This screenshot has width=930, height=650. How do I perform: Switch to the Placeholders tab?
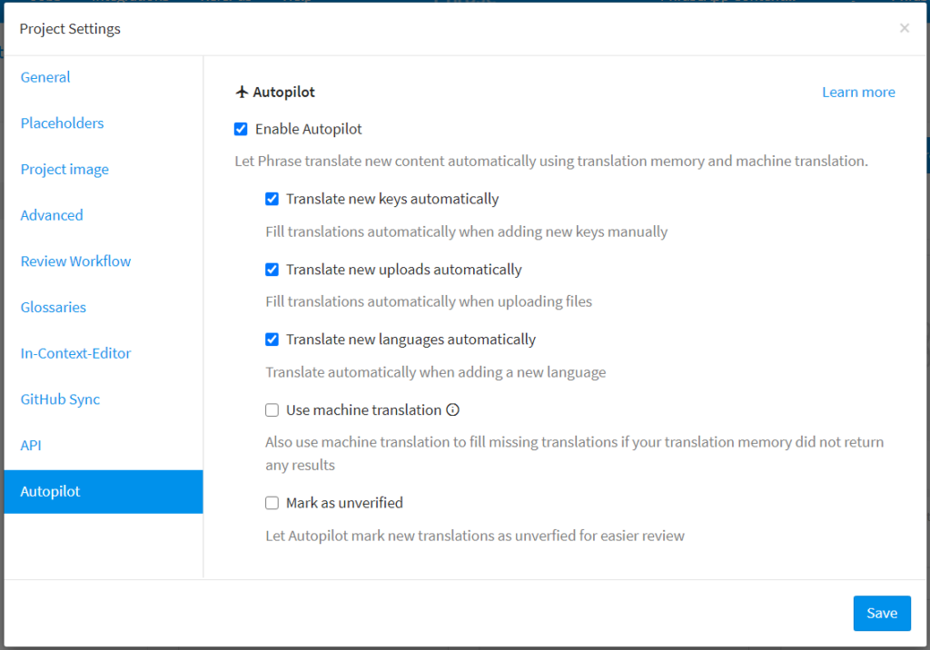[x=62, y=123]
